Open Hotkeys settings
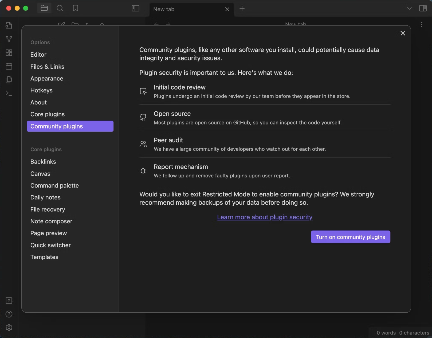This screenshot has width=432, height=338. pos(70,90)
